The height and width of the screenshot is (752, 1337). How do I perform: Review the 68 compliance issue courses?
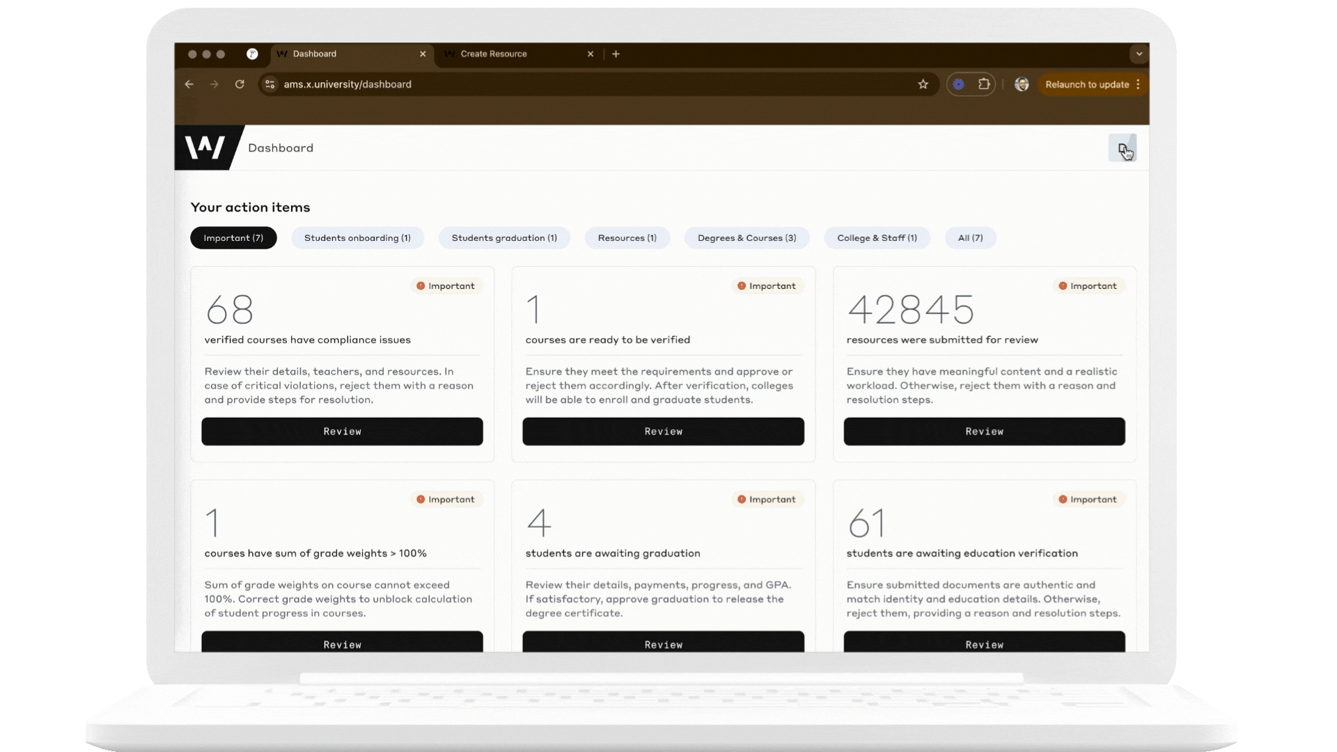(x=342, y=432)
